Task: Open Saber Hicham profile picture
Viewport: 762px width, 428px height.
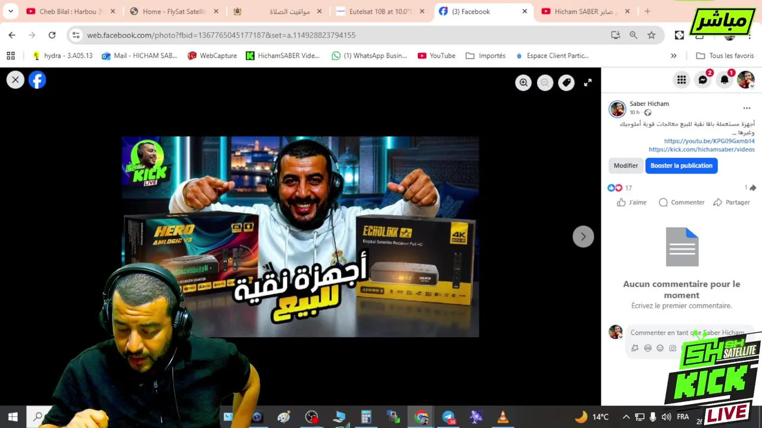Action: click(x=617, y=108)
